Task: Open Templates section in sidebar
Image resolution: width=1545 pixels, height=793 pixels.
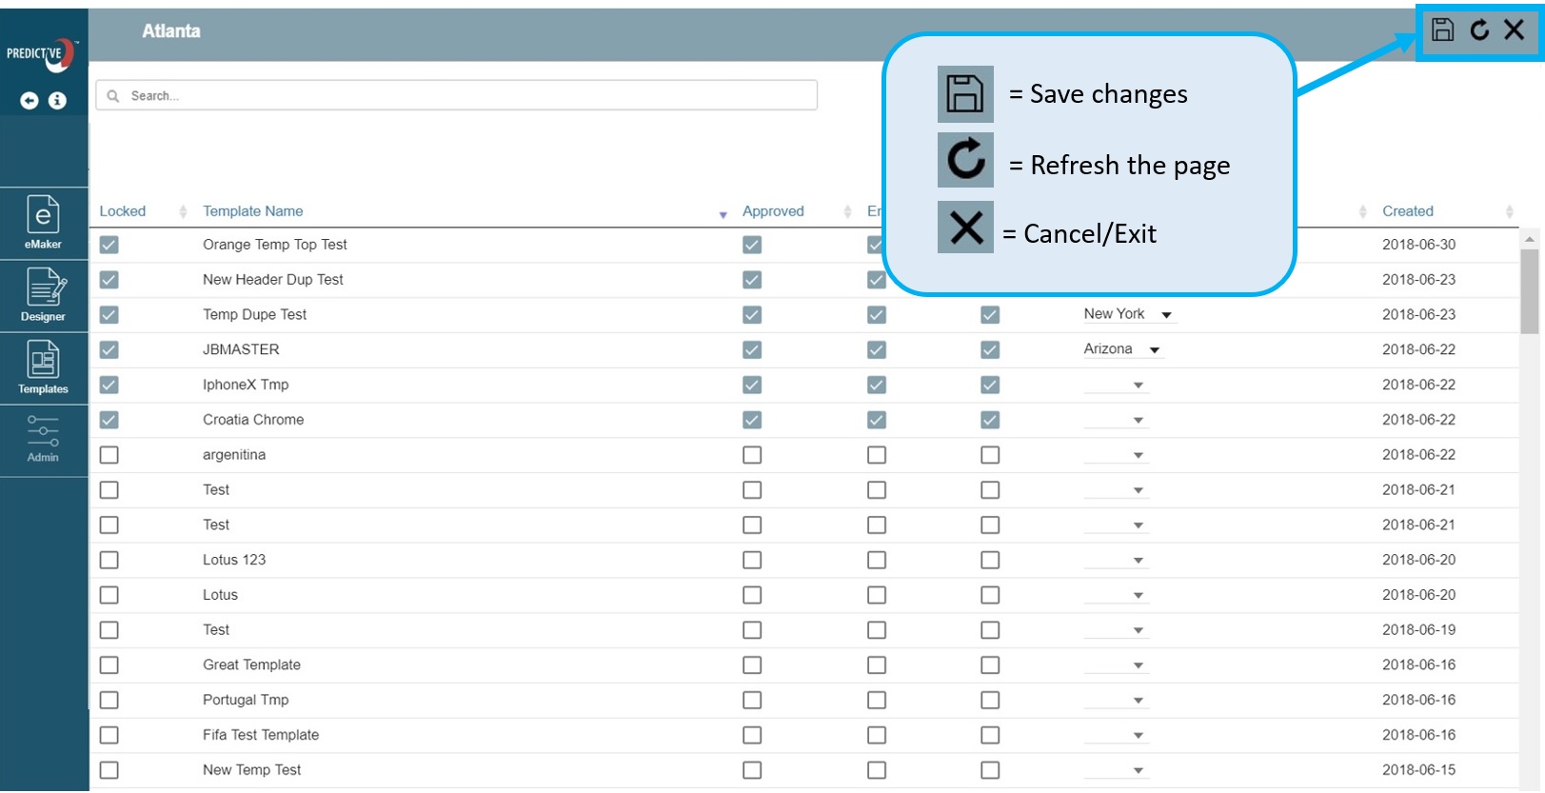Action: point(44,367)
